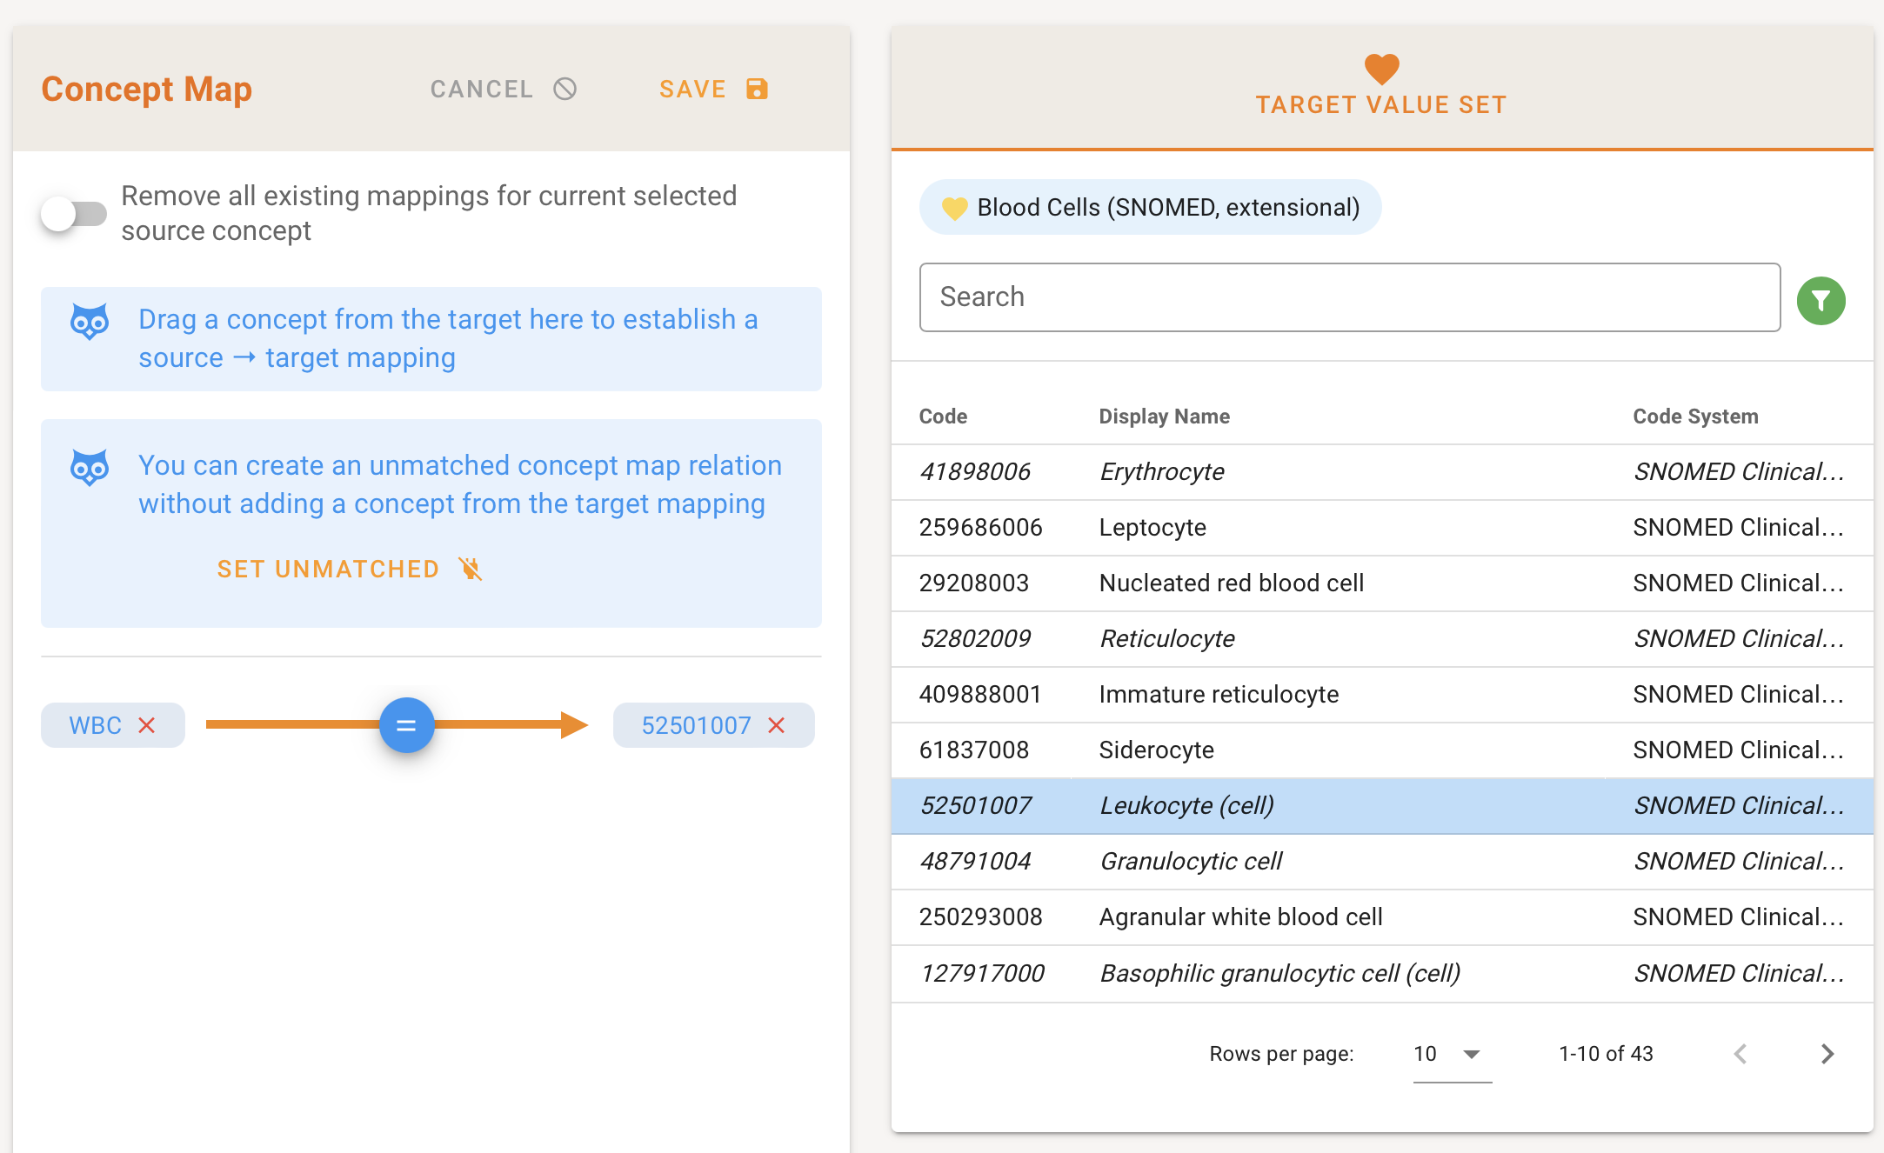Toggle remove all existing mappings switch
The width and height of the screenshot is (1884, 1153).
click(73, 213)
